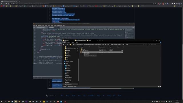Open Selection menu in Sublime Text

(40, 25)
